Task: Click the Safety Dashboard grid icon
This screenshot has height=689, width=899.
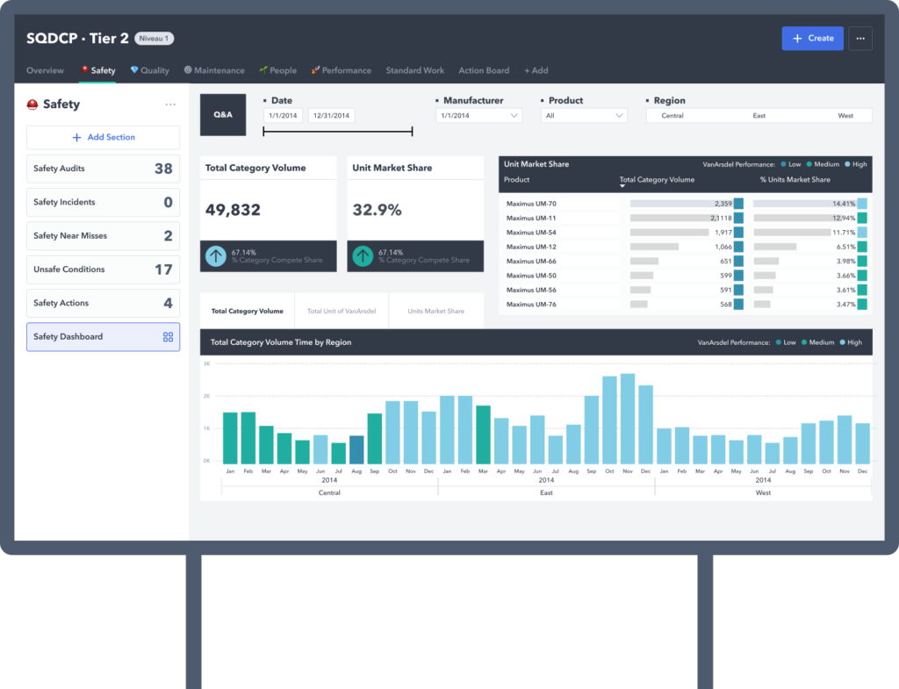Action: click(168, 337)
